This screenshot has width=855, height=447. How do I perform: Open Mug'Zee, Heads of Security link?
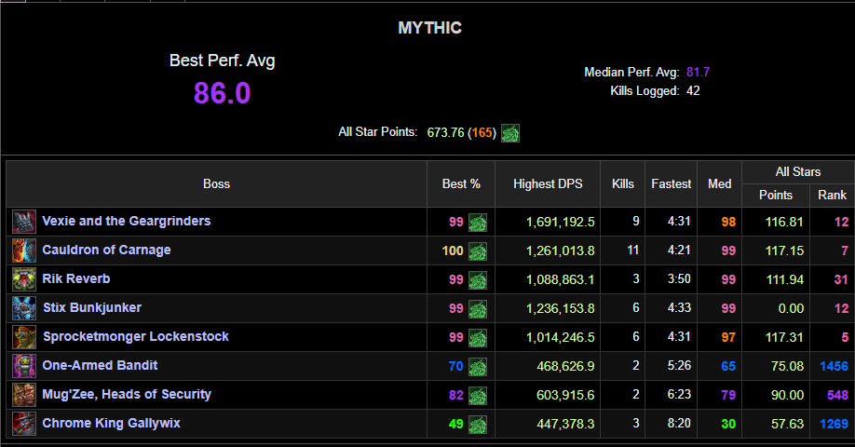click(127, 394)
